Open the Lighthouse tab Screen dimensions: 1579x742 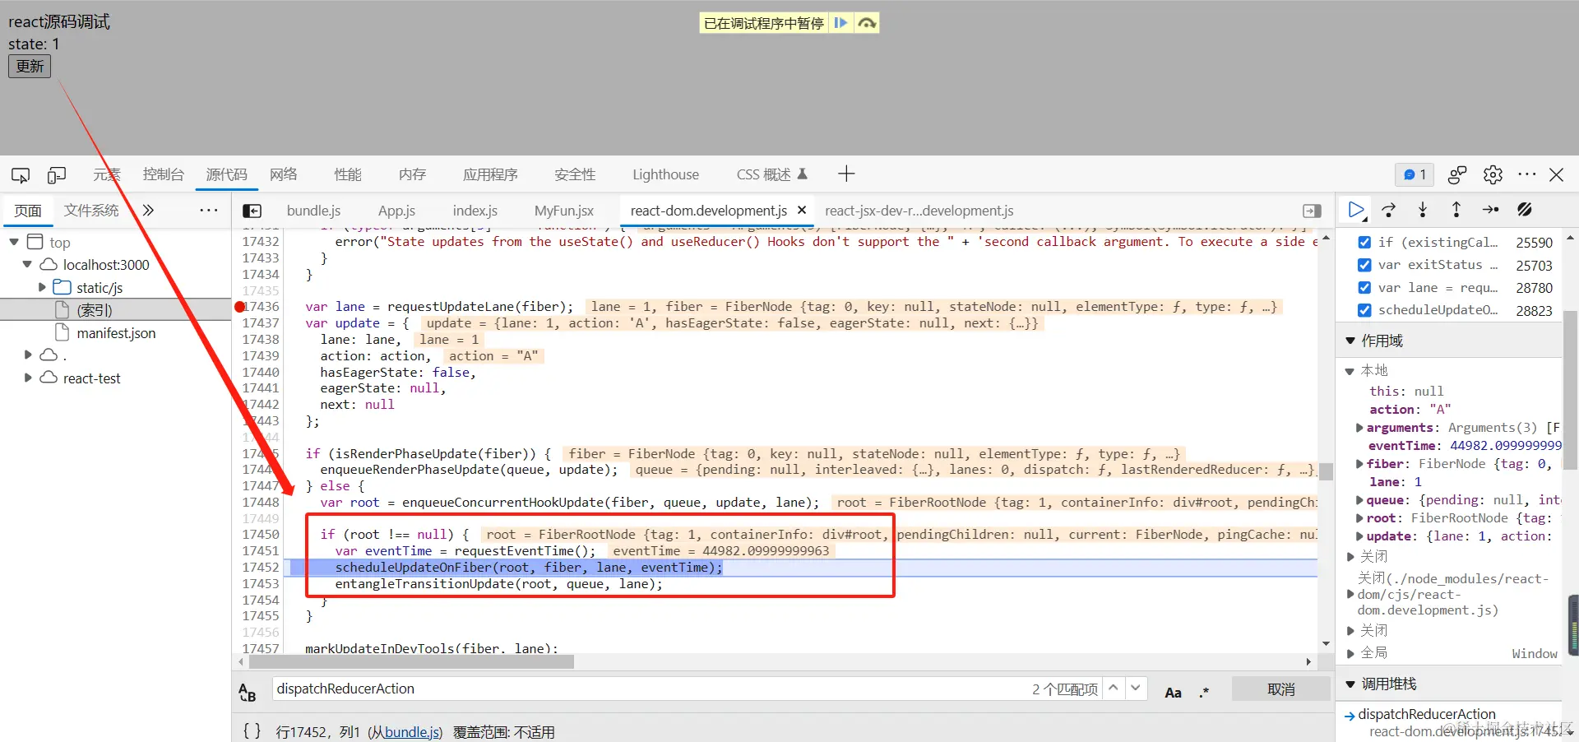[665, 174]
